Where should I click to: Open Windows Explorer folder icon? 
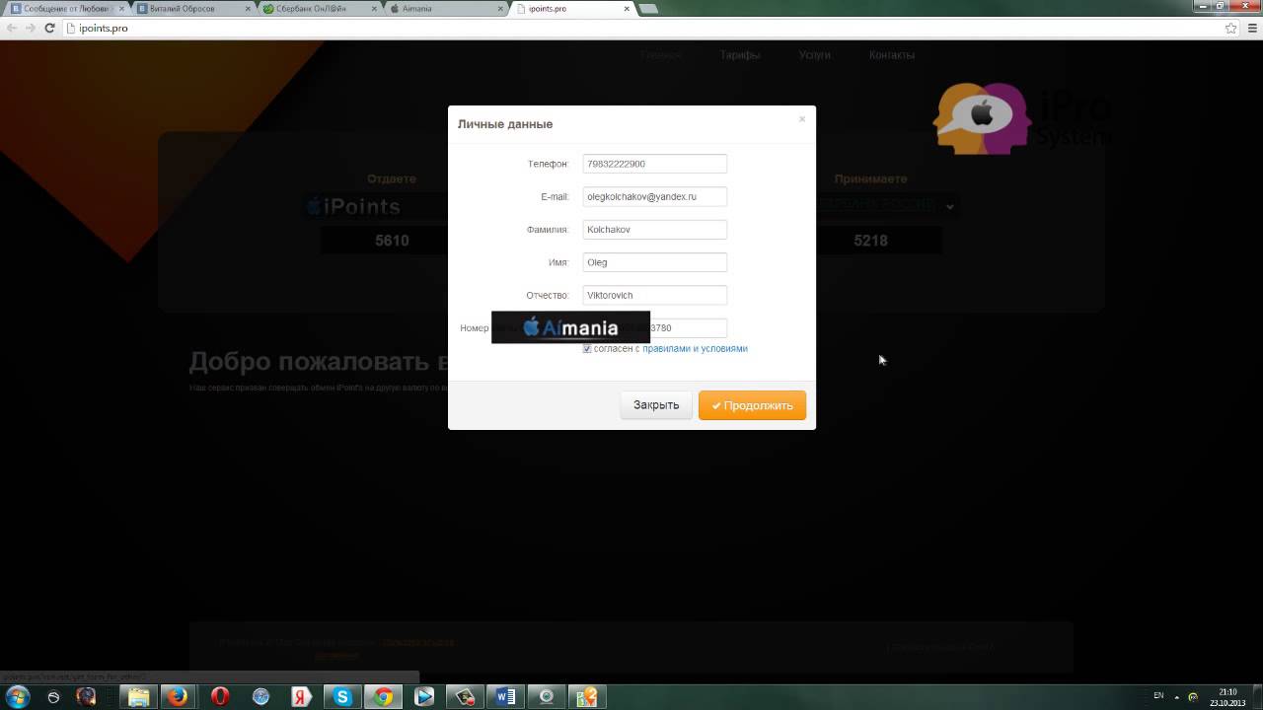pos(138,697)
